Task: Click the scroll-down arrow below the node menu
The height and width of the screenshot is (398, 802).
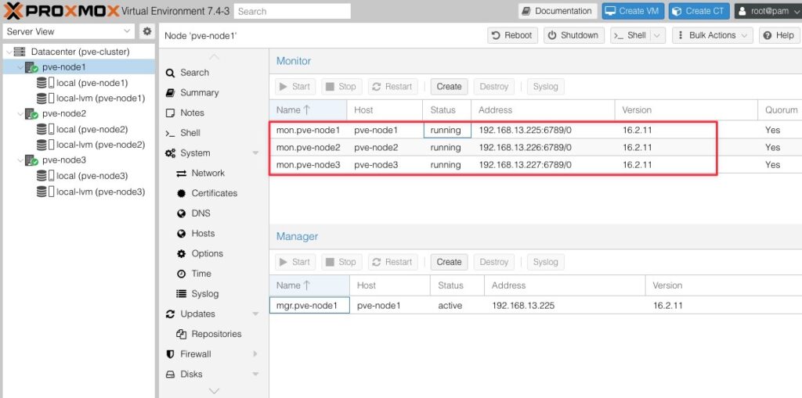Action: [215, 392]
